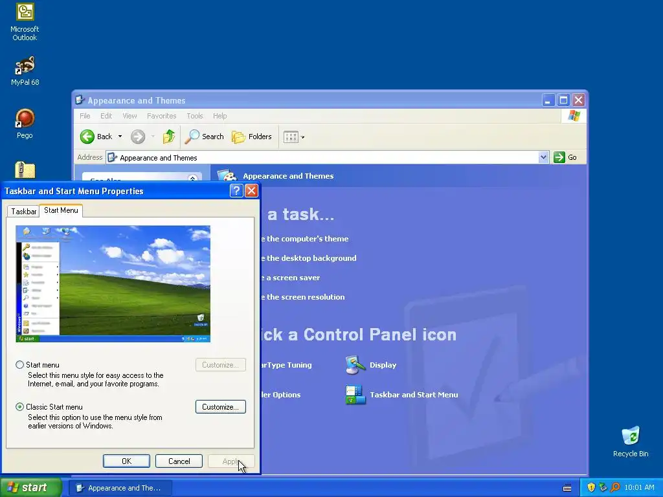The height and width of the screenshot is (497, 663).
Task: Open Microsoft Outlook desktop icon
Action: [25, 22]
